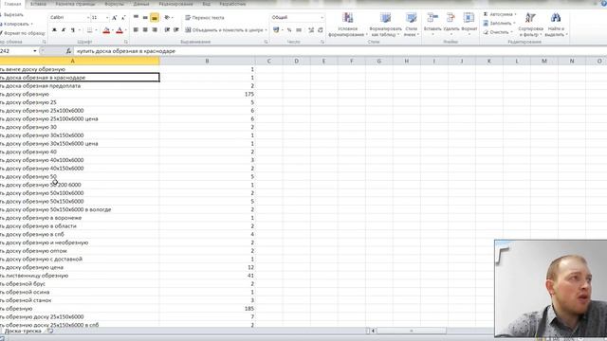
Task: Open the font color dropdown arrow
Action: pyautogui.click(x=125, y=30)
